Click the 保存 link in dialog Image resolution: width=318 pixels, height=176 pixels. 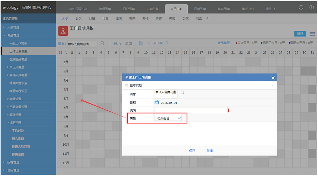192,151
